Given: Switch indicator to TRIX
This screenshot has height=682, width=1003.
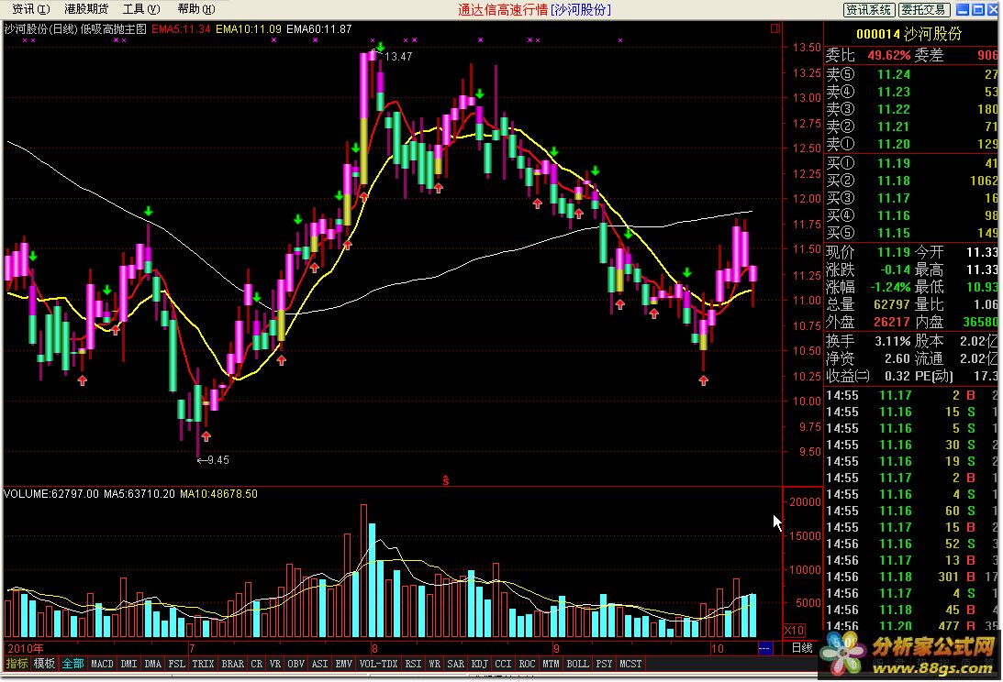Looking at the screenshot, I should [204, 664].
